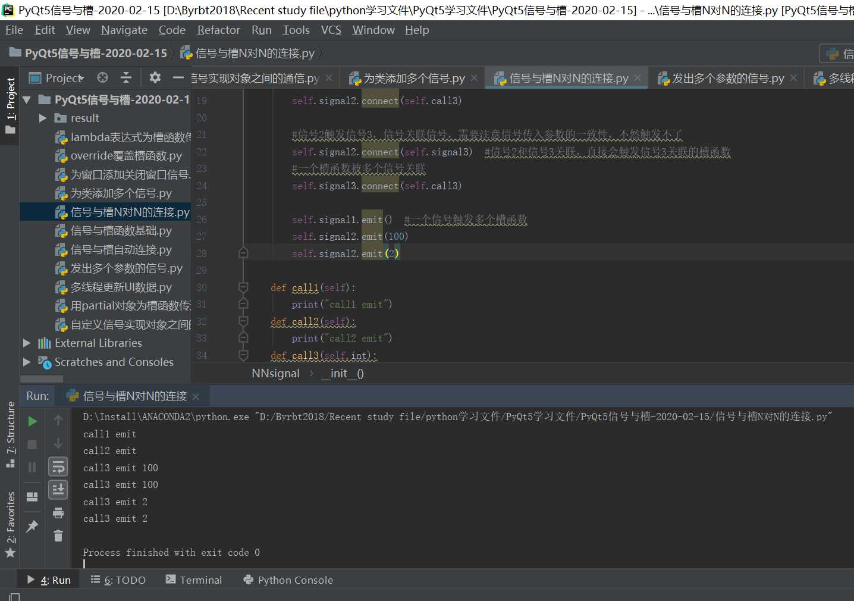Toggle soft-wrap in the Run console

click(x=58, y=467)
